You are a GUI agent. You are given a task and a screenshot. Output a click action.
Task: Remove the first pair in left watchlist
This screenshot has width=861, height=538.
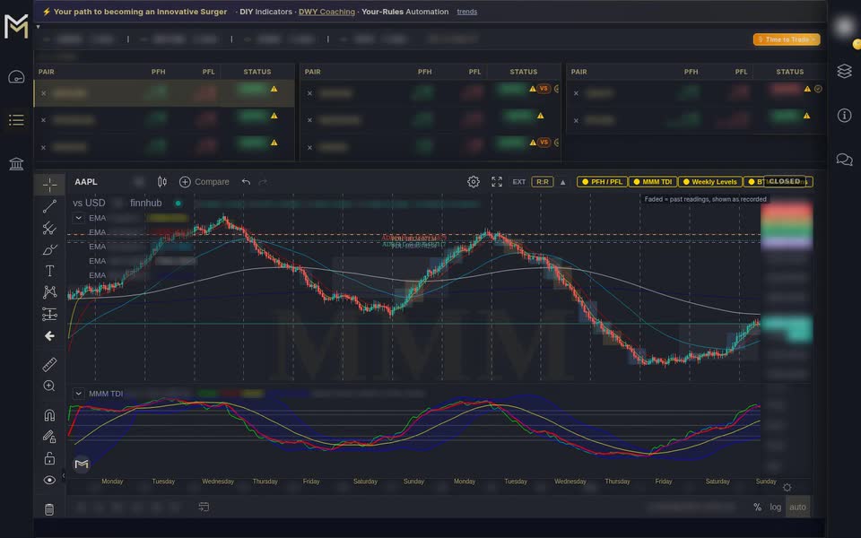coord(43,93)
